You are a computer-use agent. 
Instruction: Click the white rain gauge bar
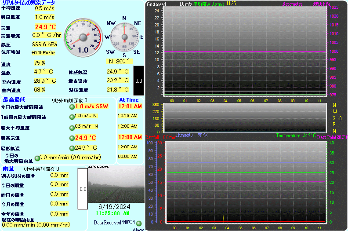83,189
